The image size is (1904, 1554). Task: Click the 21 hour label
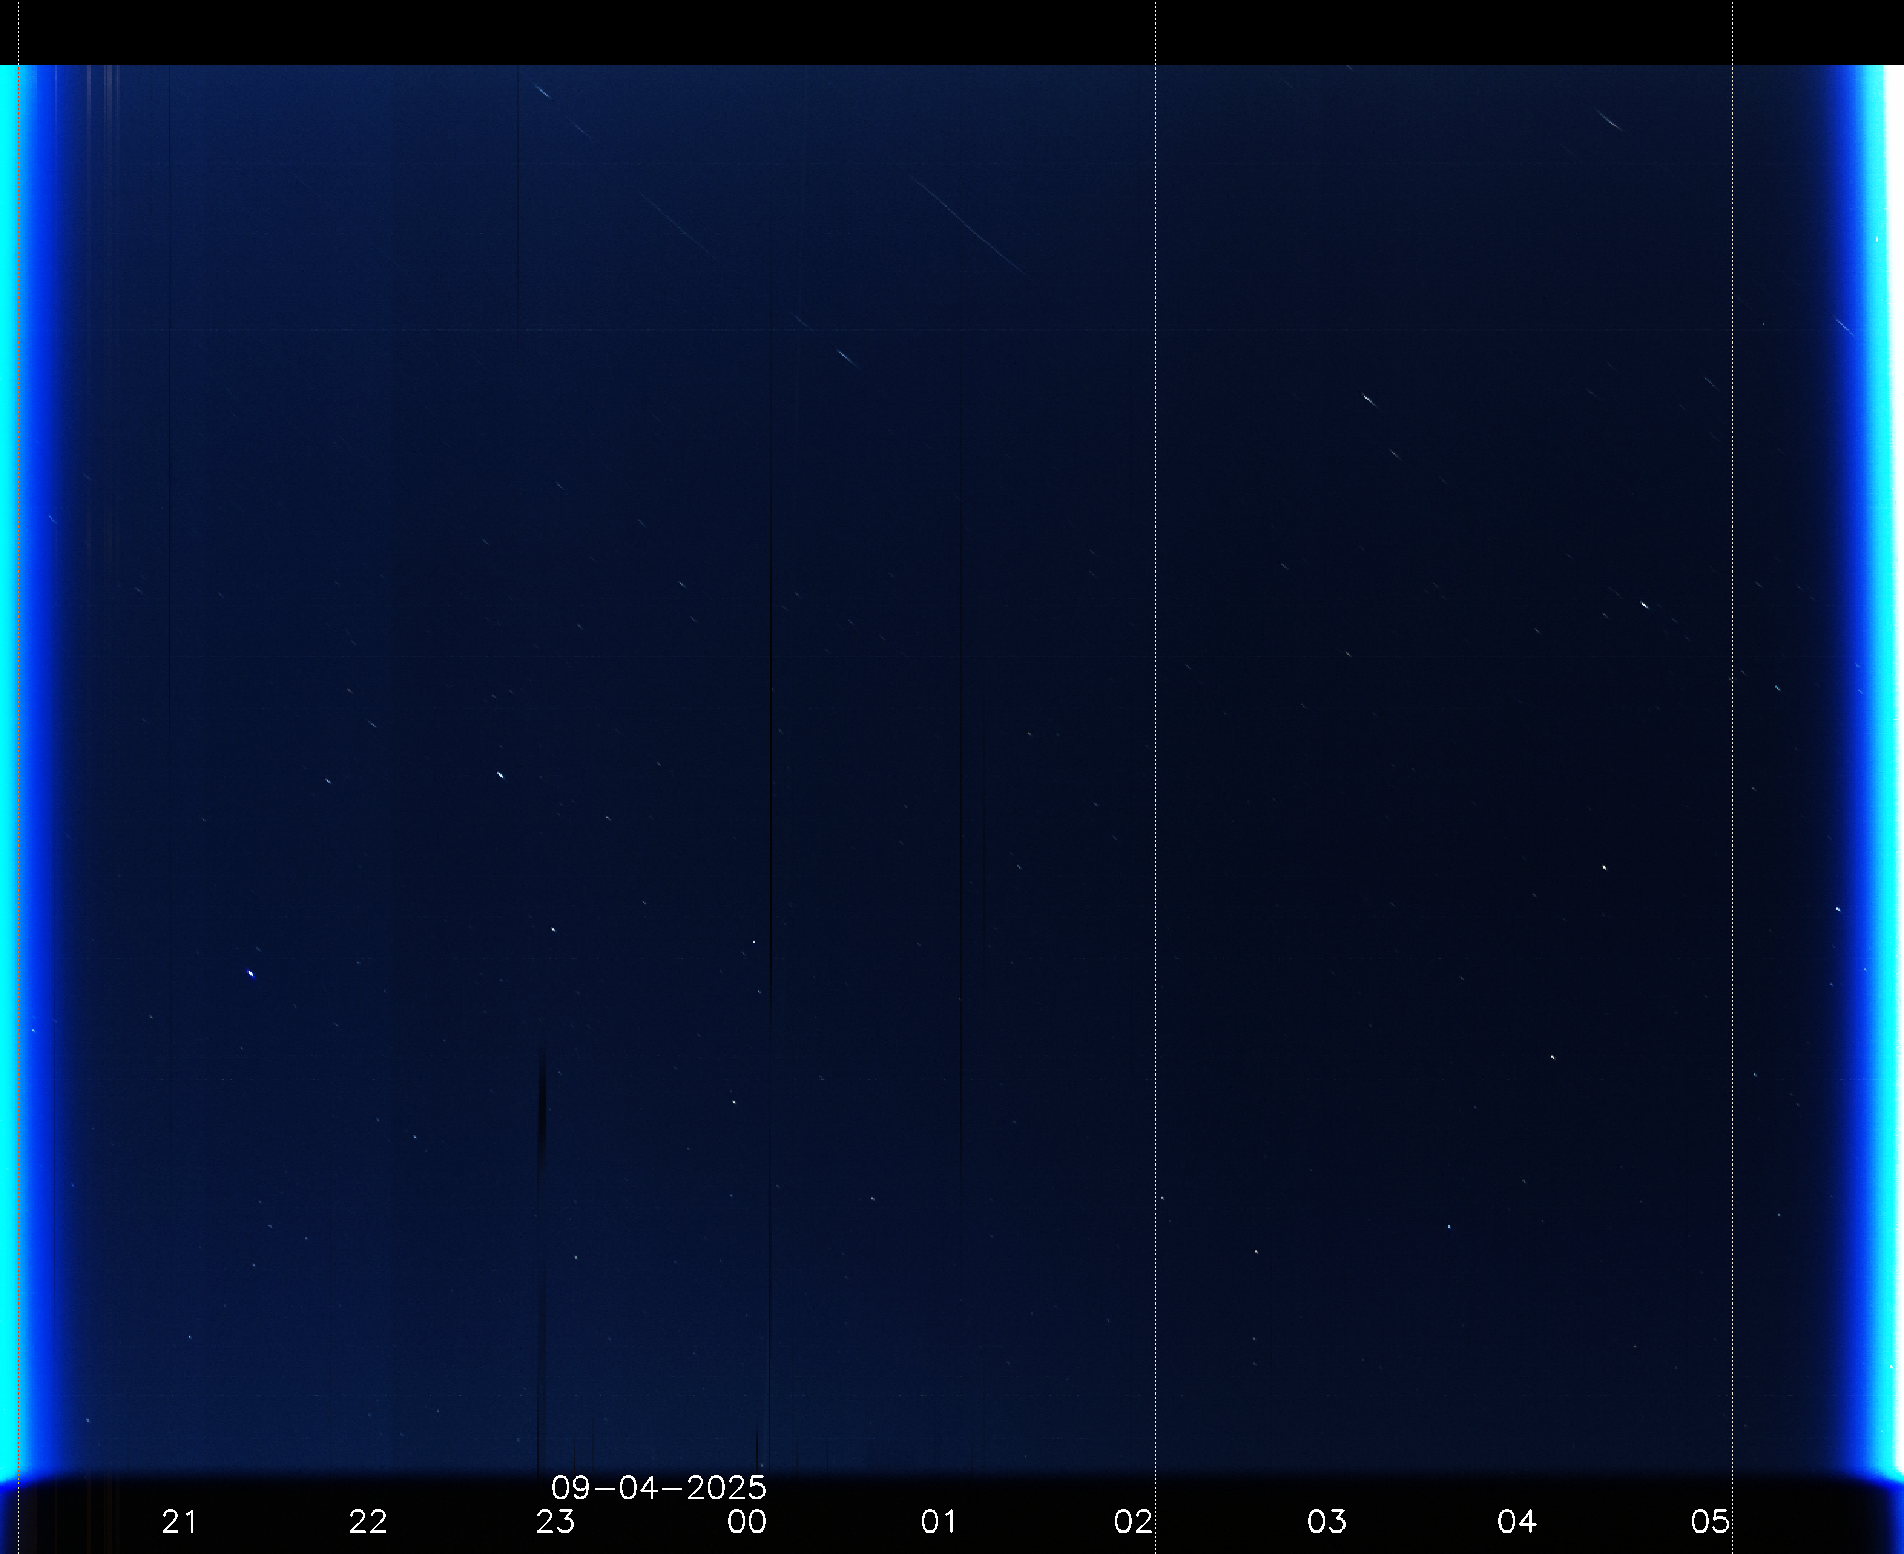(x=179, y=1521)
